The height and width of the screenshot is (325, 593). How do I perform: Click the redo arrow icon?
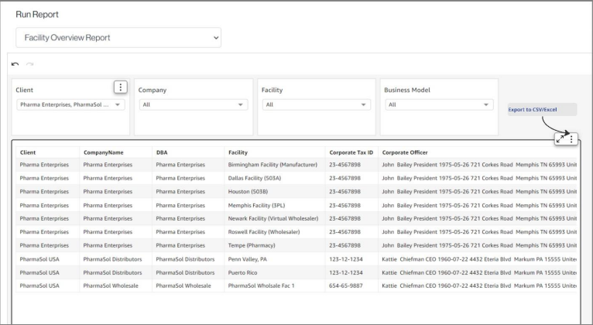tap(30, 65)
